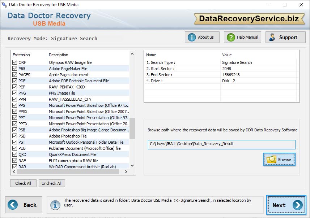Uncheck the PPSX extension checkbox
Viewport: 310px width, 218px height.
pyautogui.click(x=14, y=111)
